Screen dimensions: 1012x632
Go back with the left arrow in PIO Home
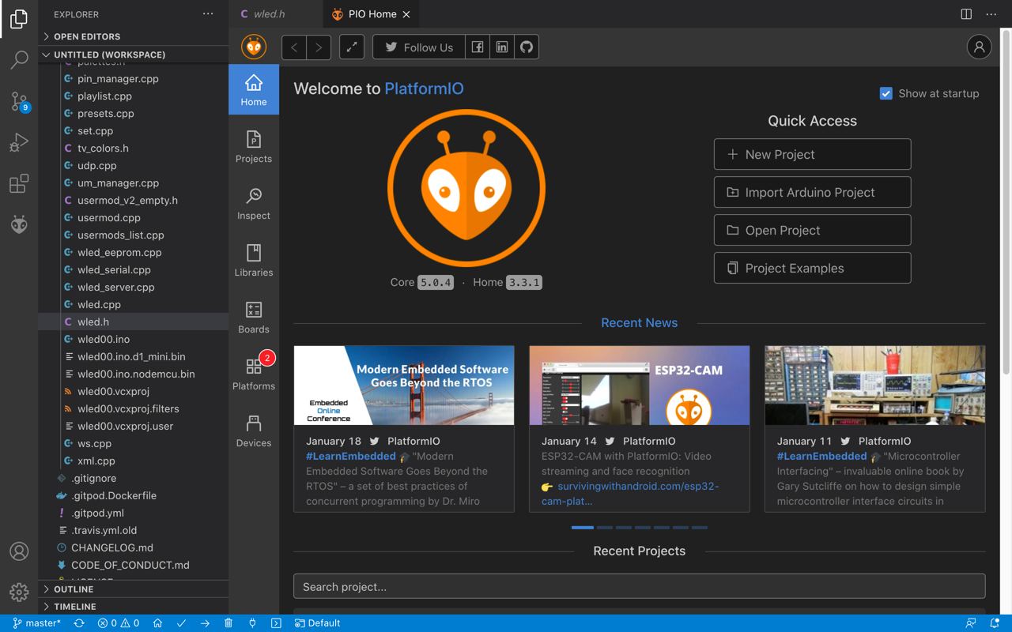point(294,47)
